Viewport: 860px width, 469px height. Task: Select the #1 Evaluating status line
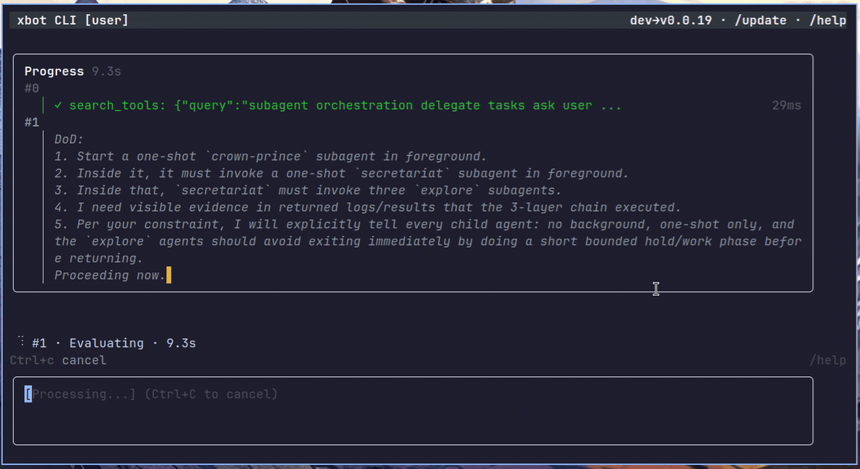(x=106, y=343)
